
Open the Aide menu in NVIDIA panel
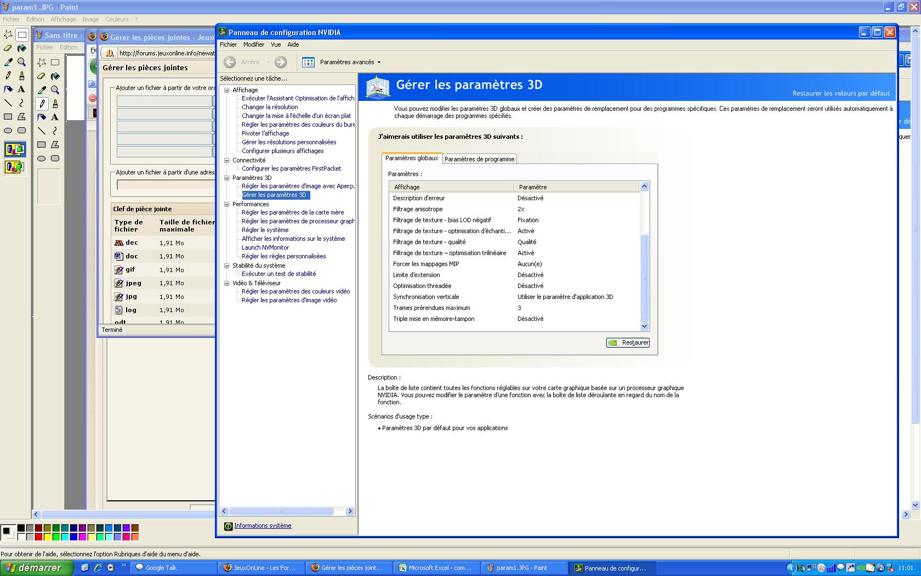click(293, 44)
